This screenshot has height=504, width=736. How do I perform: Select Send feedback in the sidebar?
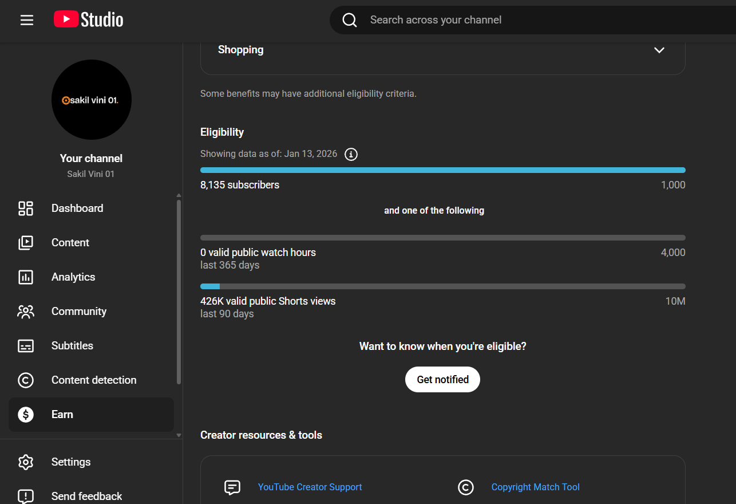click(x=86, y=496)
